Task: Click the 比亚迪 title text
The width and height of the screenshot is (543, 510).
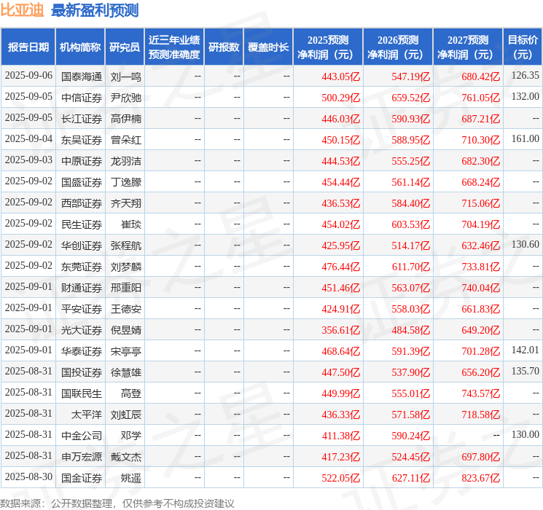Action: click(x=22, y=10)
